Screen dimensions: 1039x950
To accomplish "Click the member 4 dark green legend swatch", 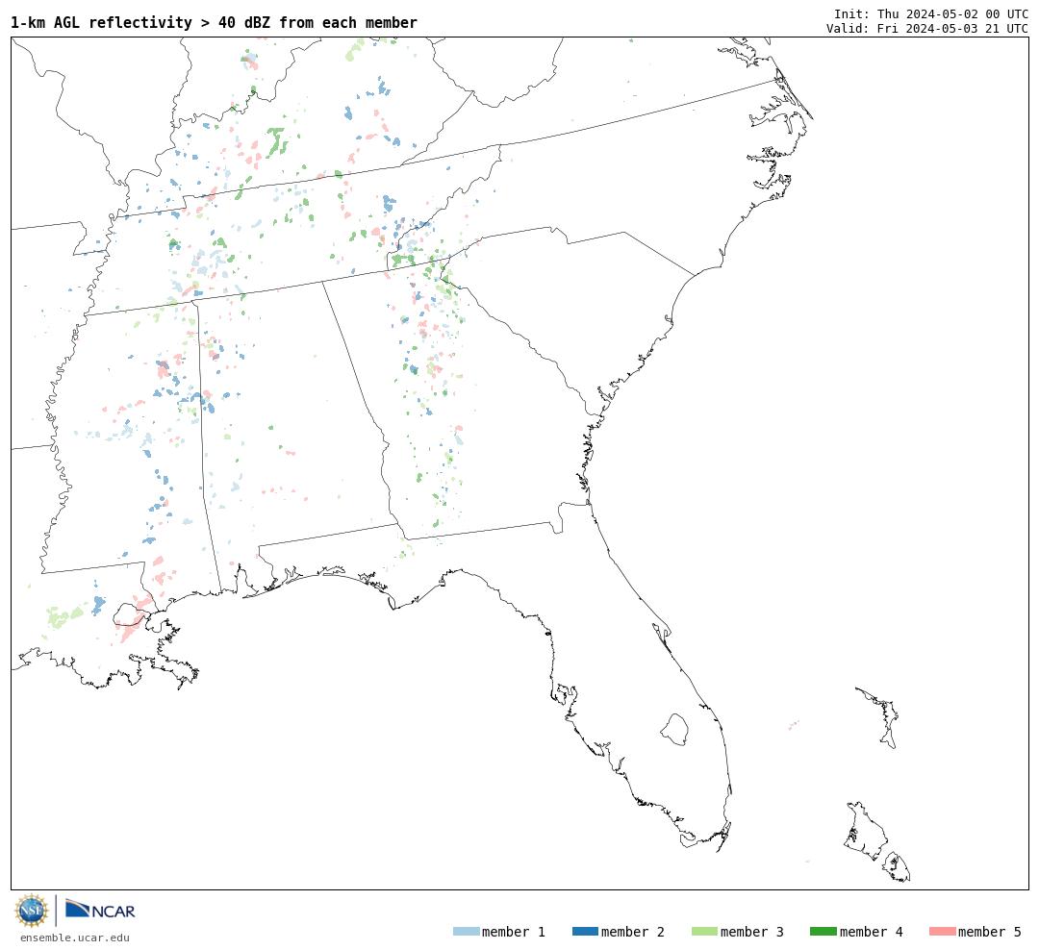I will click(x=824, y=932).
